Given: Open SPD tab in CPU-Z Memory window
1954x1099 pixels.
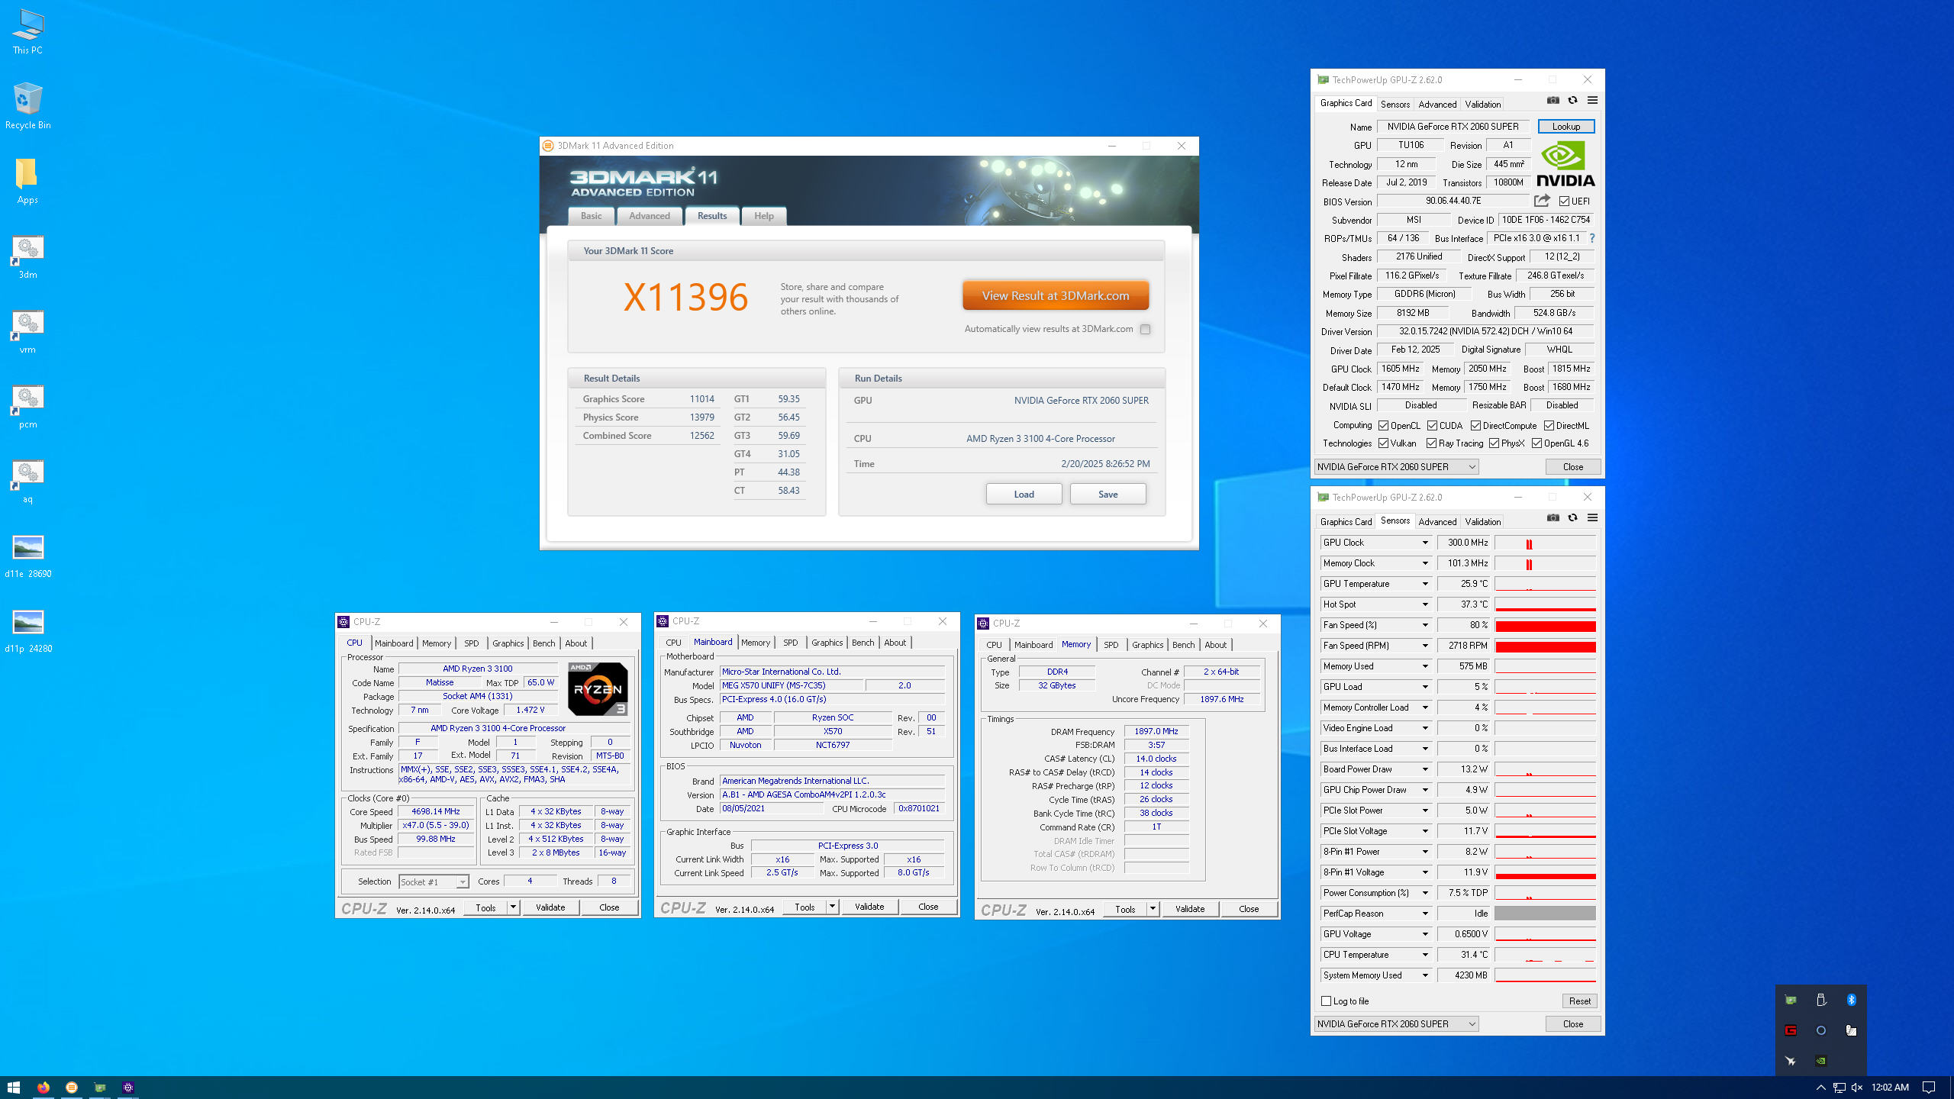Looking at the screenshot, I should 1111,645.
